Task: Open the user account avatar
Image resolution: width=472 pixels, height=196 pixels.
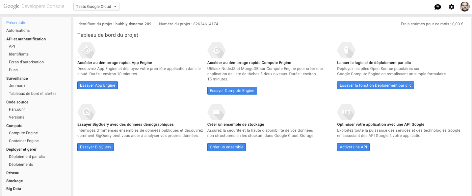Action: [x=465, y=7]
